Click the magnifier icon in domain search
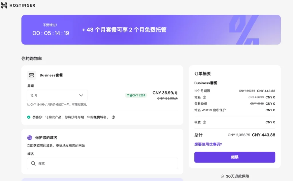 tap(33, 163)
